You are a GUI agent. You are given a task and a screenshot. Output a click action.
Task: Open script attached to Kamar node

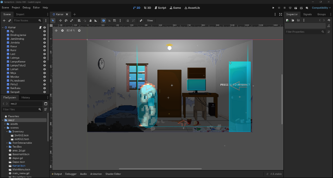40,28
